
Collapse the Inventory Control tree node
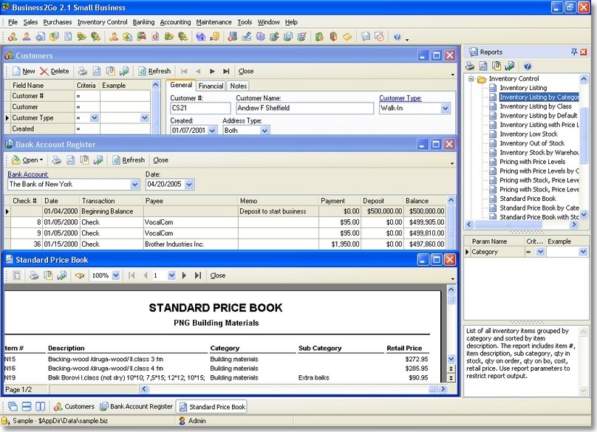[x=471, y=78]
